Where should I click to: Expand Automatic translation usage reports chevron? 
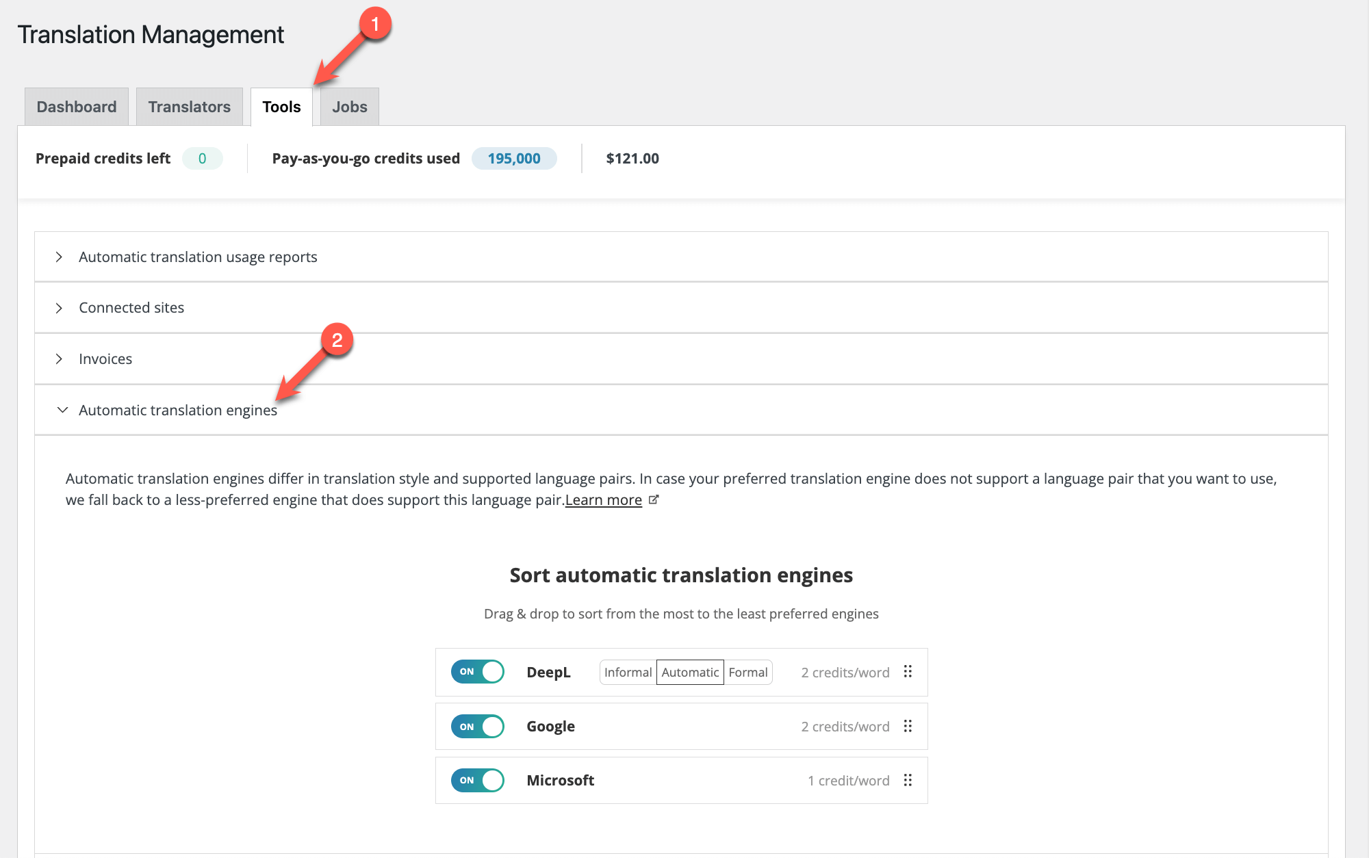coord(60,257)
